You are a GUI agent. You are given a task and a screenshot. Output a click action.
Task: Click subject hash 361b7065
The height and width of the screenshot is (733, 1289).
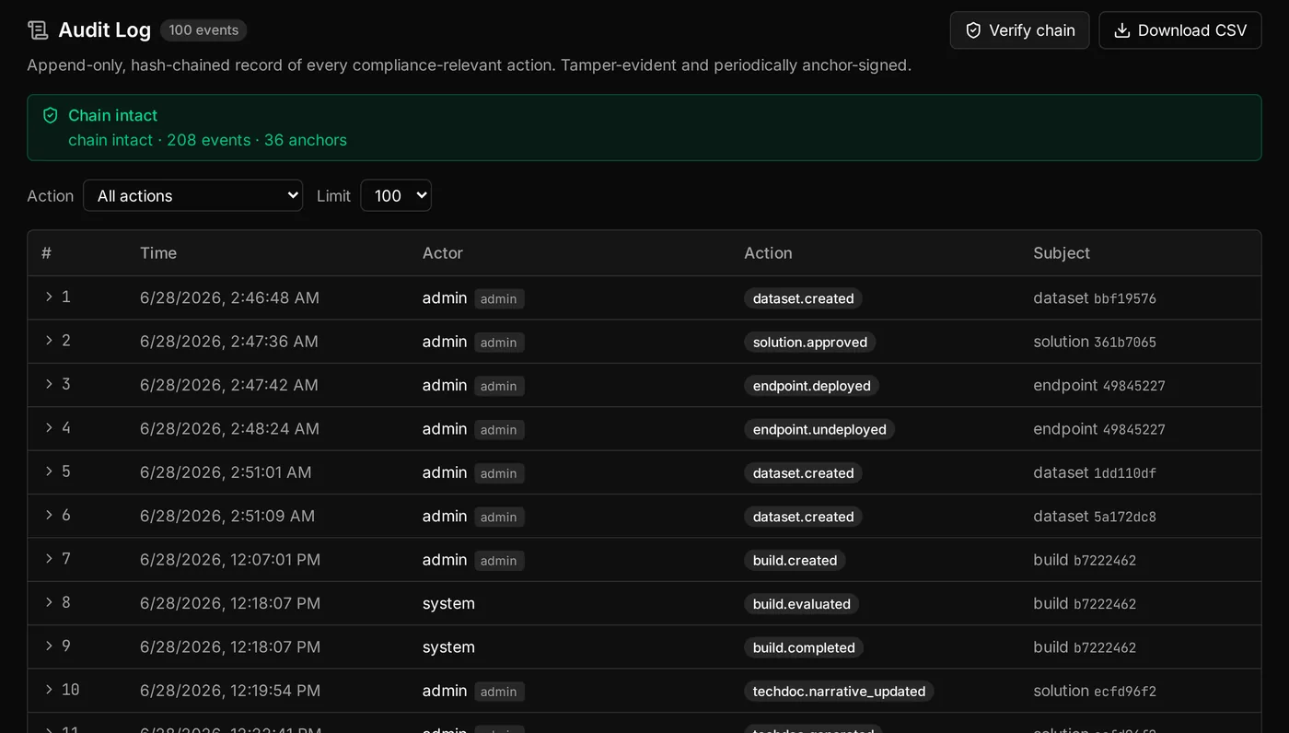pos(1125,343)
